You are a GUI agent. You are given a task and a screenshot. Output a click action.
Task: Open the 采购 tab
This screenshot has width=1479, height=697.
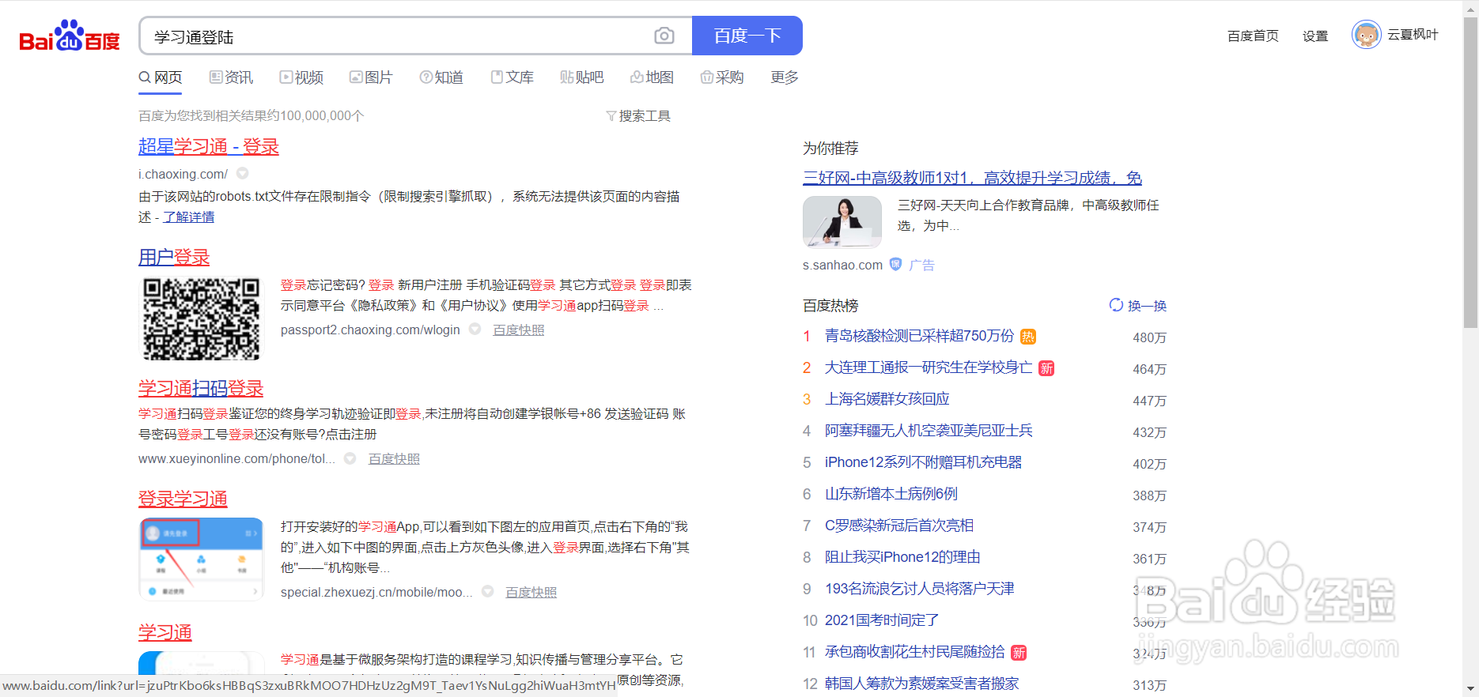[x=722, y=77]
